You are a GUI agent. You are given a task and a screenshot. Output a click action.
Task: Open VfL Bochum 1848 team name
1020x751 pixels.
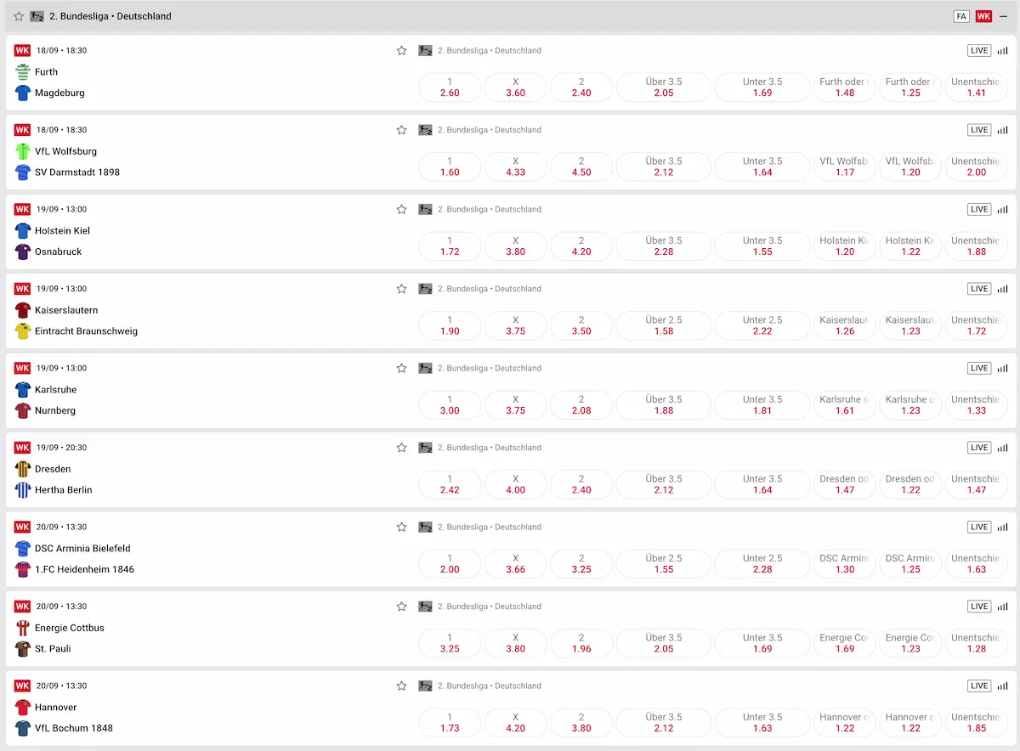[x=74, y=728]
